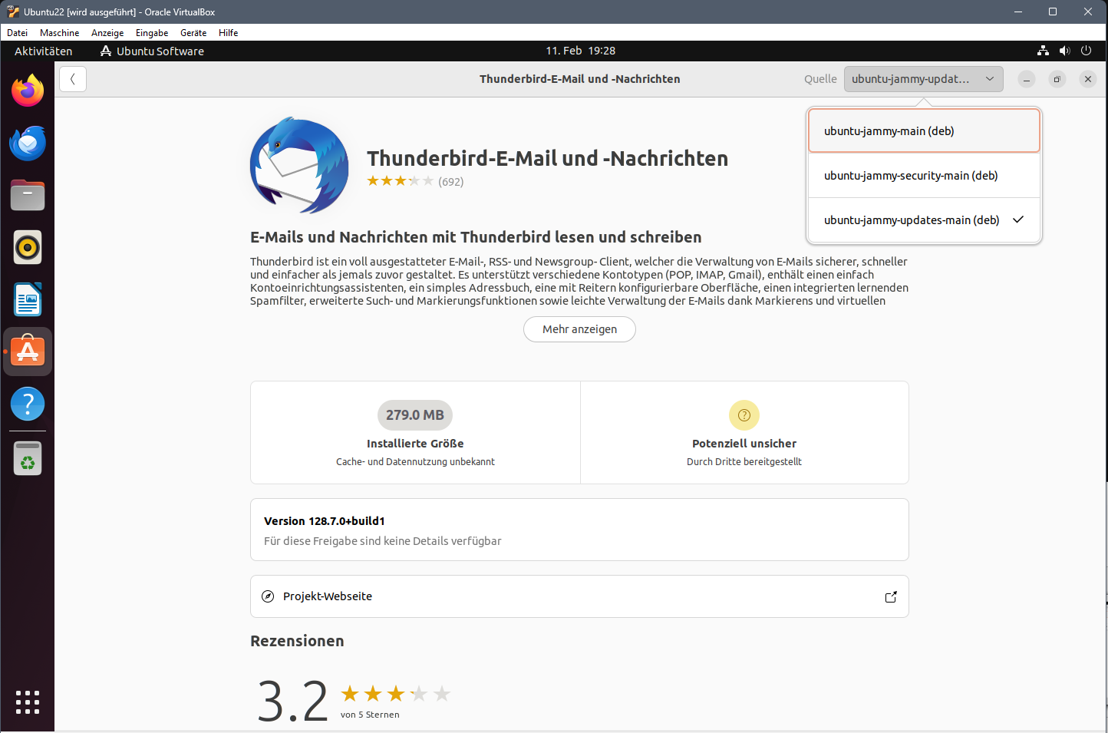Select ubuntu-jammy-main (deb) source
1108x733 pixels.
point(924,131)
